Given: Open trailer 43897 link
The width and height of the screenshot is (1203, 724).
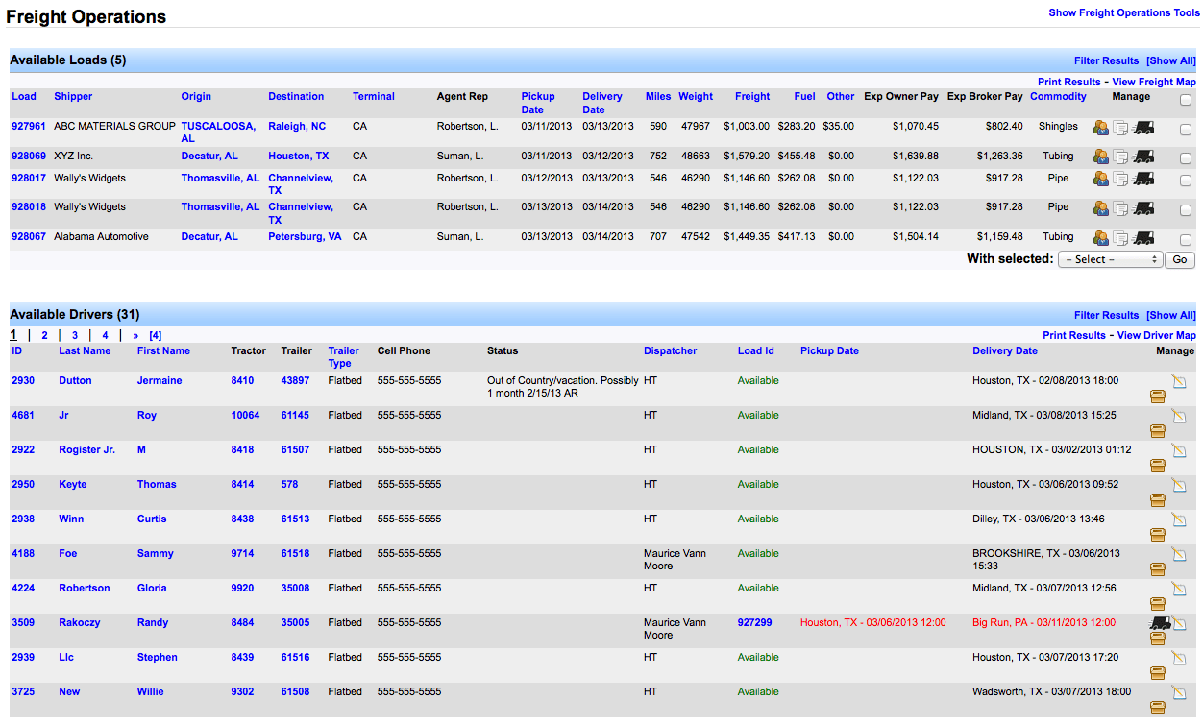Looking at the screenshot, I should coord(295,380).
